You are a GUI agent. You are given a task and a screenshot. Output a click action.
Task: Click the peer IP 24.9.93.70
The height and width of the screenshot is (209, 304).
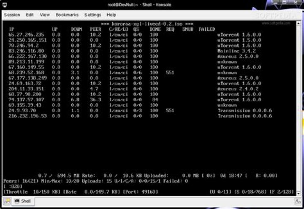[x=22, y=111]
